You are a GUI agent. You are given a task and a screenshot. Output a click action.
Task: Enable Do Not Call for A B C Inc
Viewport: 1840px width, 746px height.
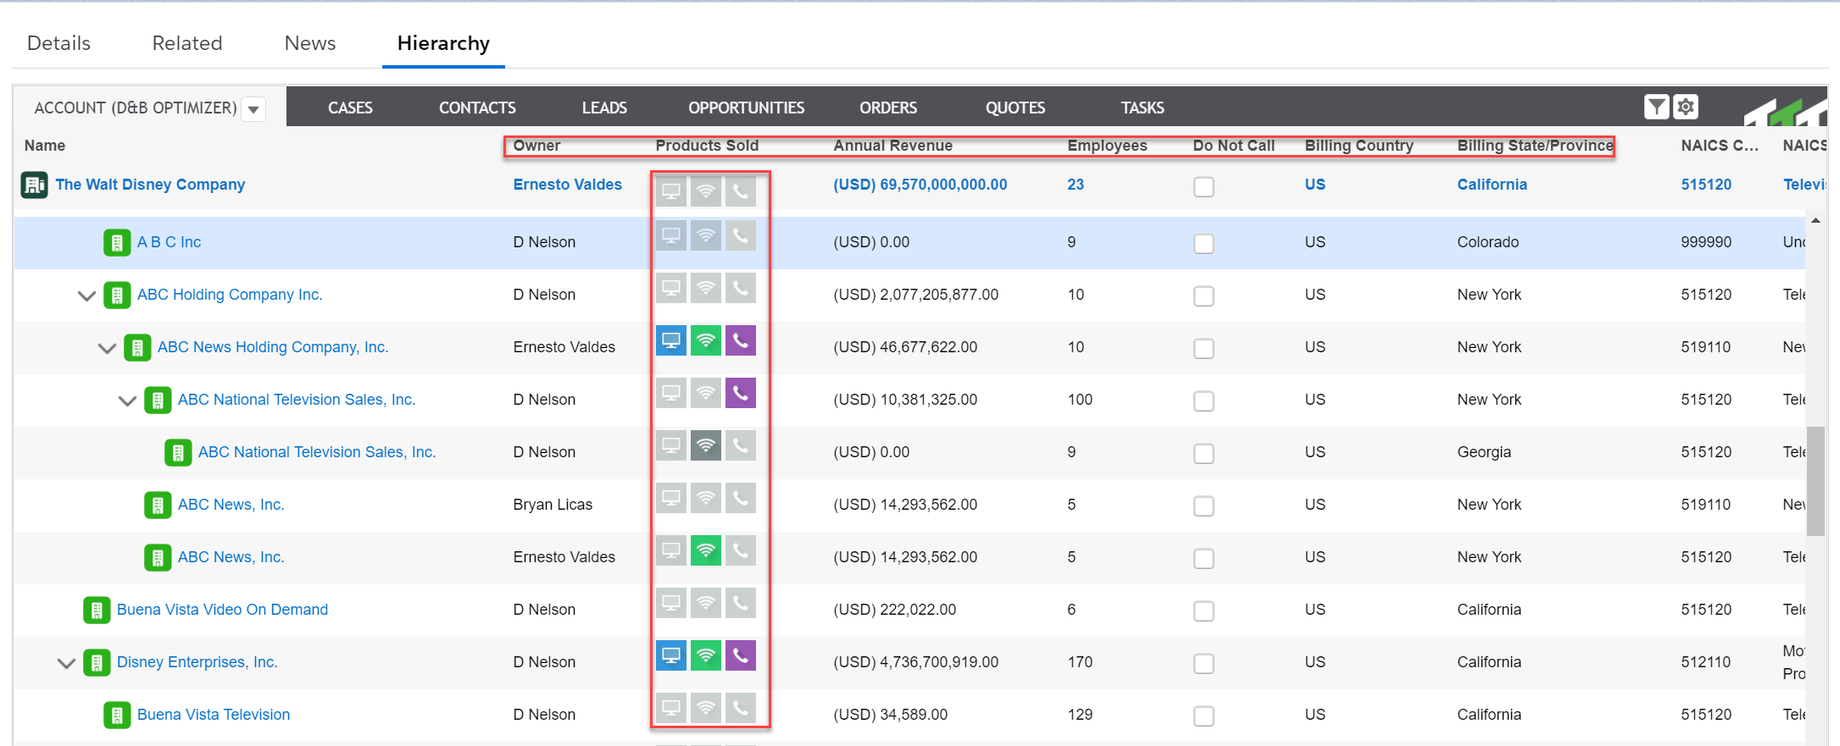click(1203, 244)
